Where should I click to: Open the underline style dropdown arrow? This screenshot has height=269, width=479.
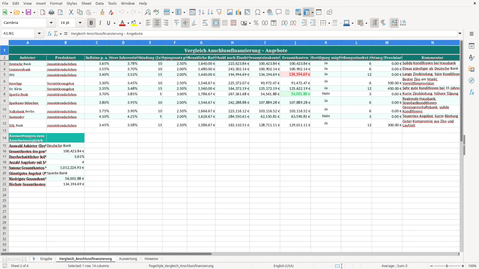114,23
